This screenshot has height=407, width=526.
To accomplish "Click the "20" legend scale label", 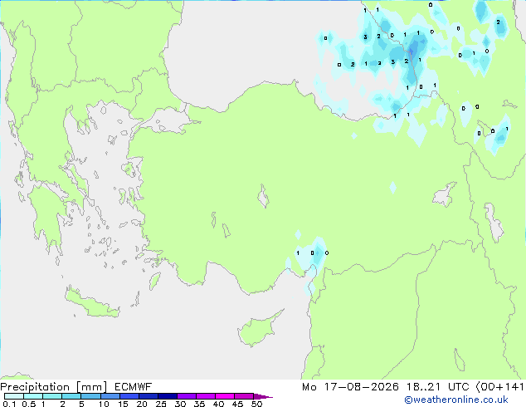I will pos(142,404).
